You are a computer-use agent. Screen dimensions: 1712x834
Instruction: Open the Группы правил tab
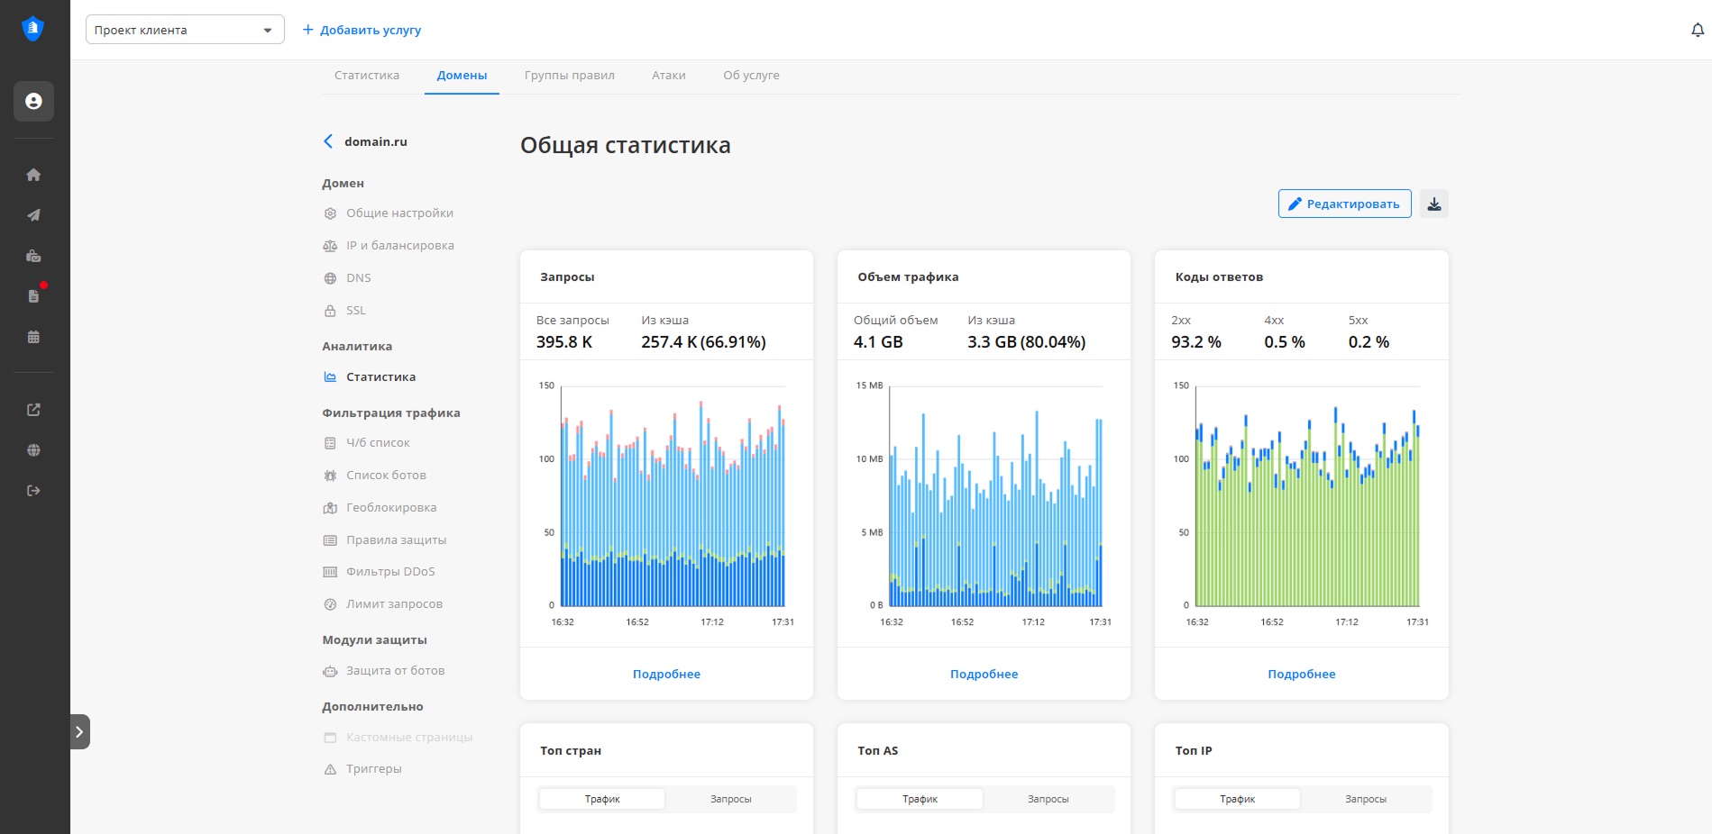tap(569, 76)
